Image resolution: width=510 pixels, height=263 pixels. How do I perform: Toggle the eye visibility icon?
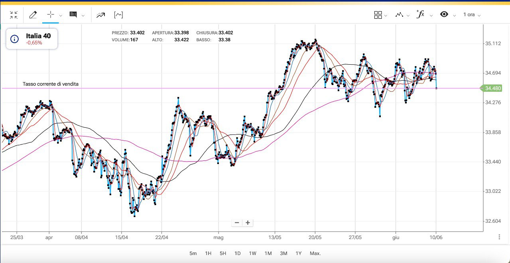pyautogui.click(x=444, y=15)
